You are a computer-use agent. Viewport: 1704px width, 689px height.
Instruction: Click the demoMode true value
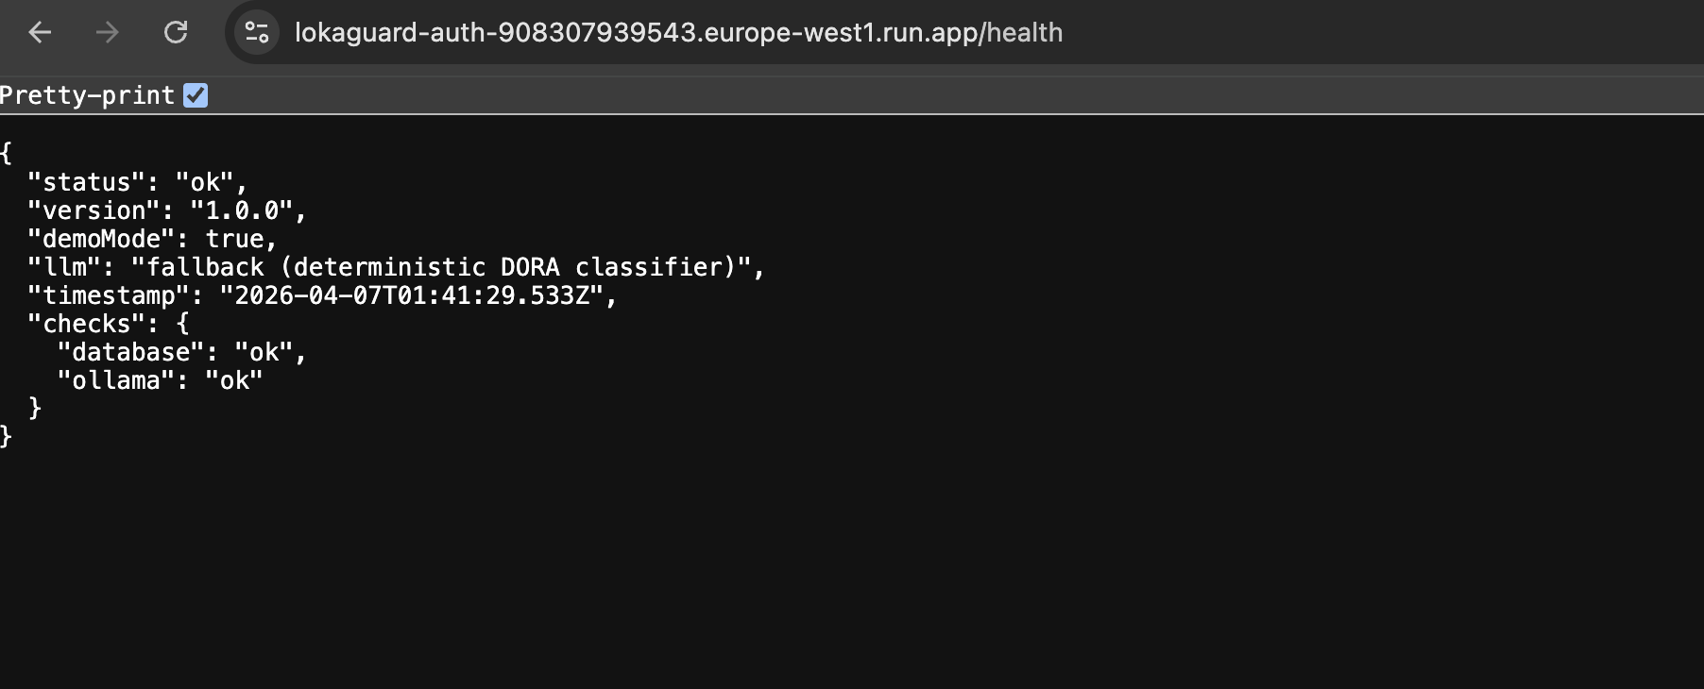(234, 239)
